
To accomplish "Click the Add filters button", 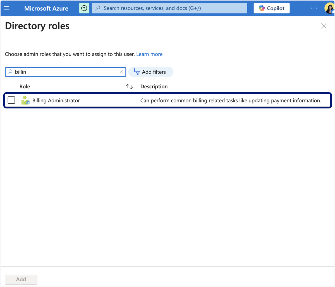I will tap(151, 72).
